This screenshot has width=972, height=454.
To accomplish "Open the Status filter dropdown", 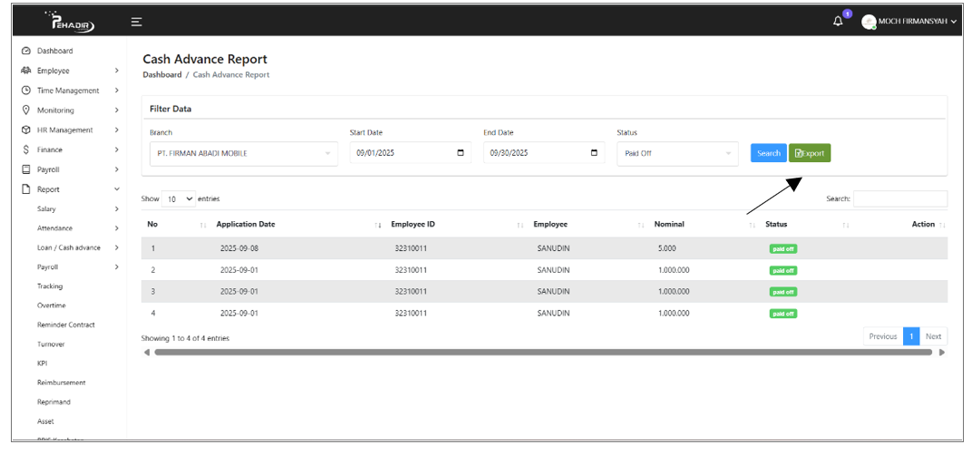I will tap(677, 153).
